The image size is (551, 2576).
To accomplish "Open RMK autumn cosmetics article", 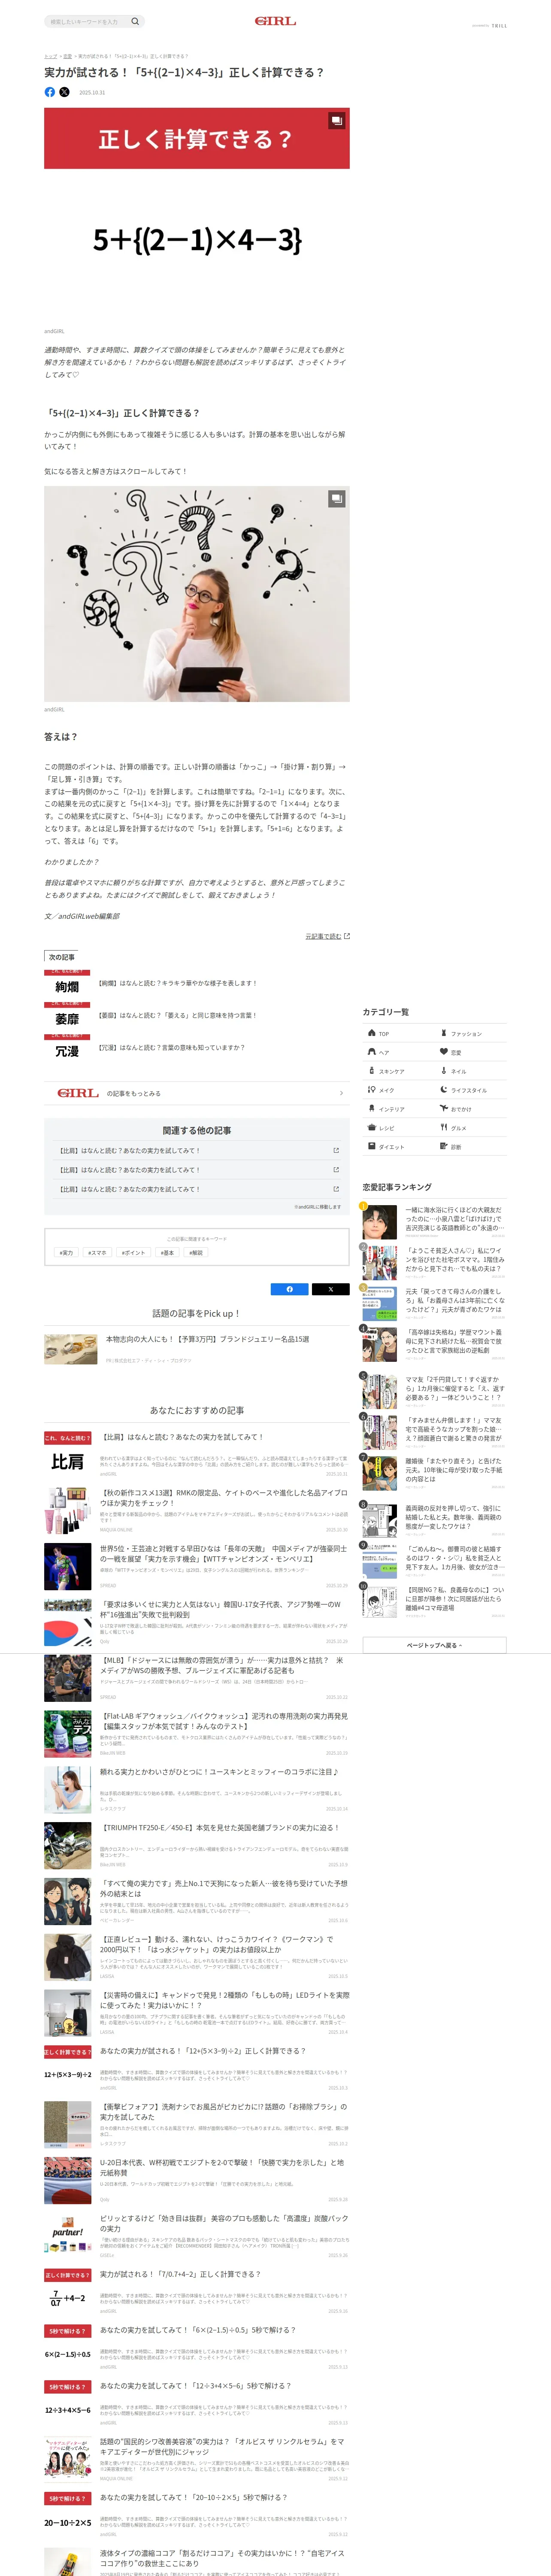I will click(197, 1511).
